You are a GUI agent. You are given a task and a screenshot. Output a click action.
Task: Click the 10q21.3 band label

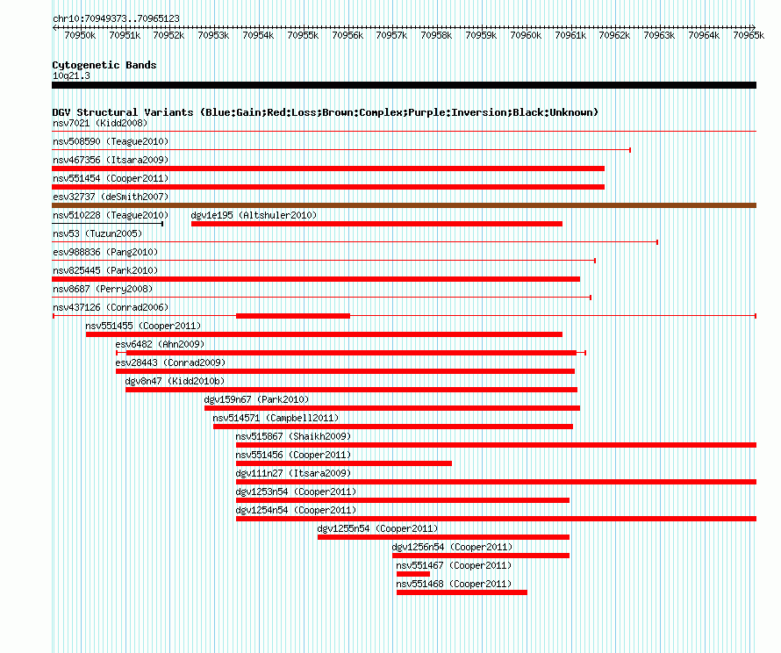71,75
